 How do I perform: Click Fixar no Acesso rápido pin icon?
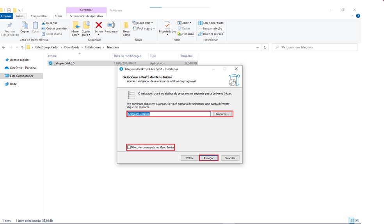point(9,25)
